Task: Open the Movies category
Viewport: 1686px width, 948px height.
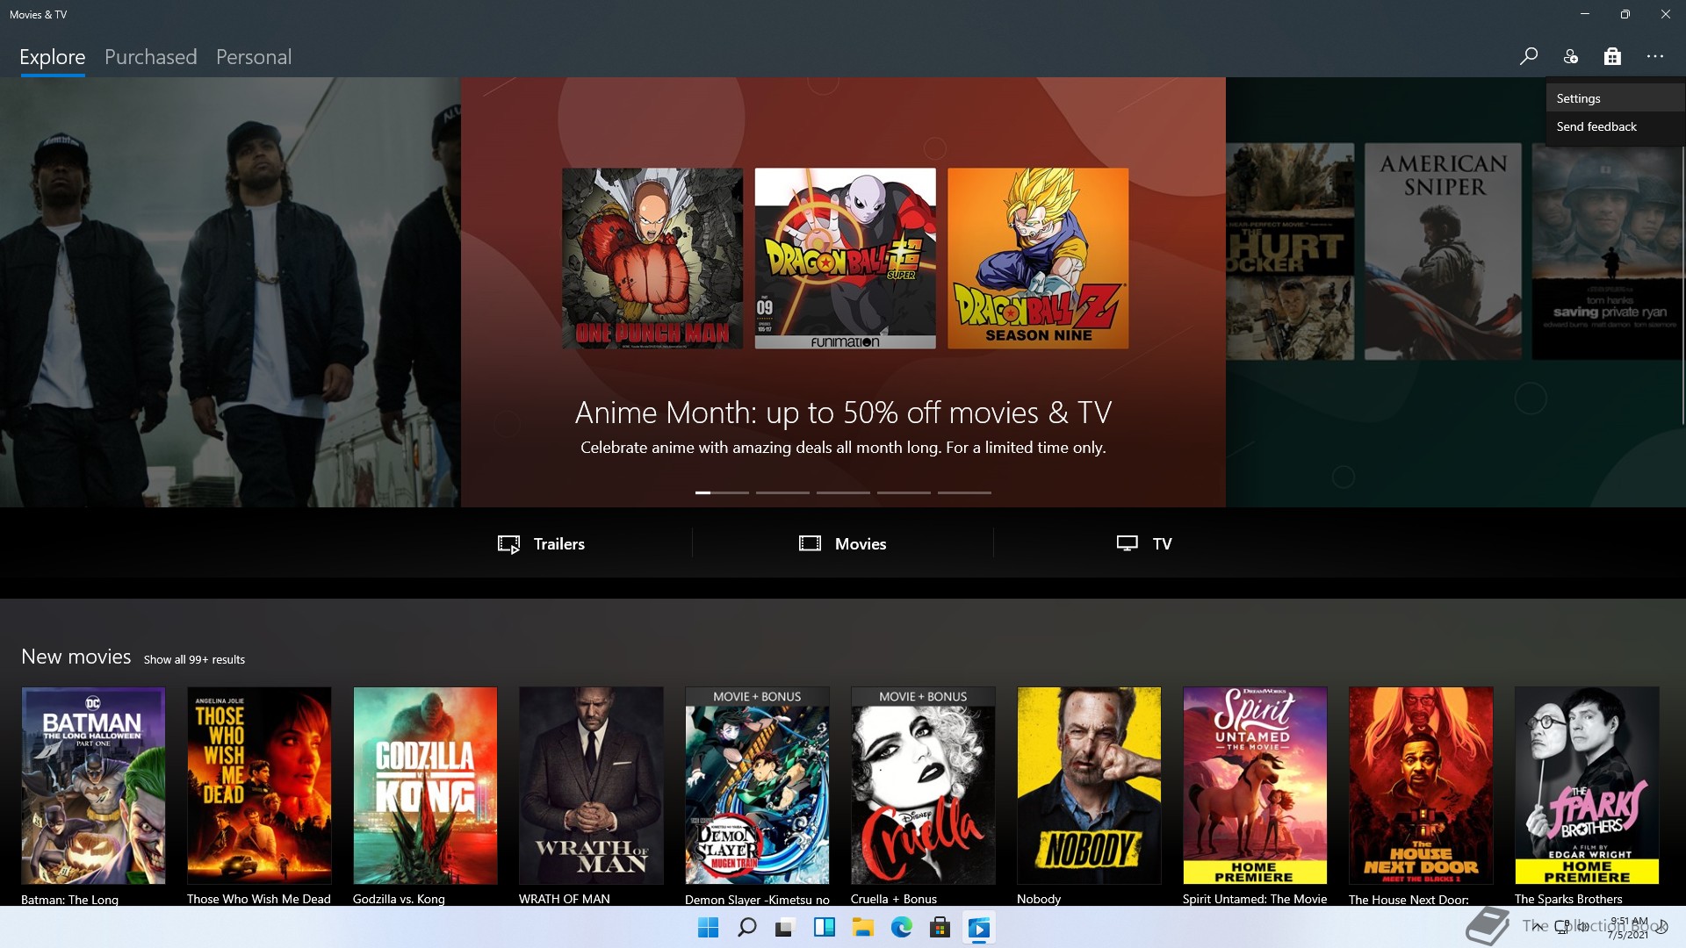Action: 843,543
